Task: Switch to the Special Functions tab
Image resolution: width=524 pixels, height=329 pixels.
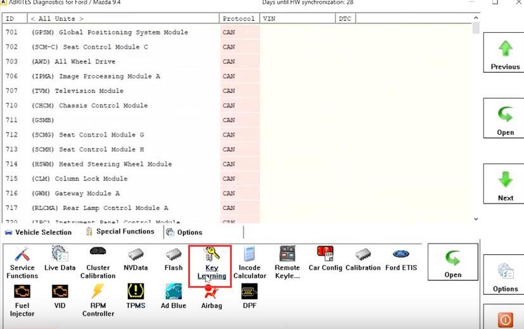Action: click(x=120, y=232)
